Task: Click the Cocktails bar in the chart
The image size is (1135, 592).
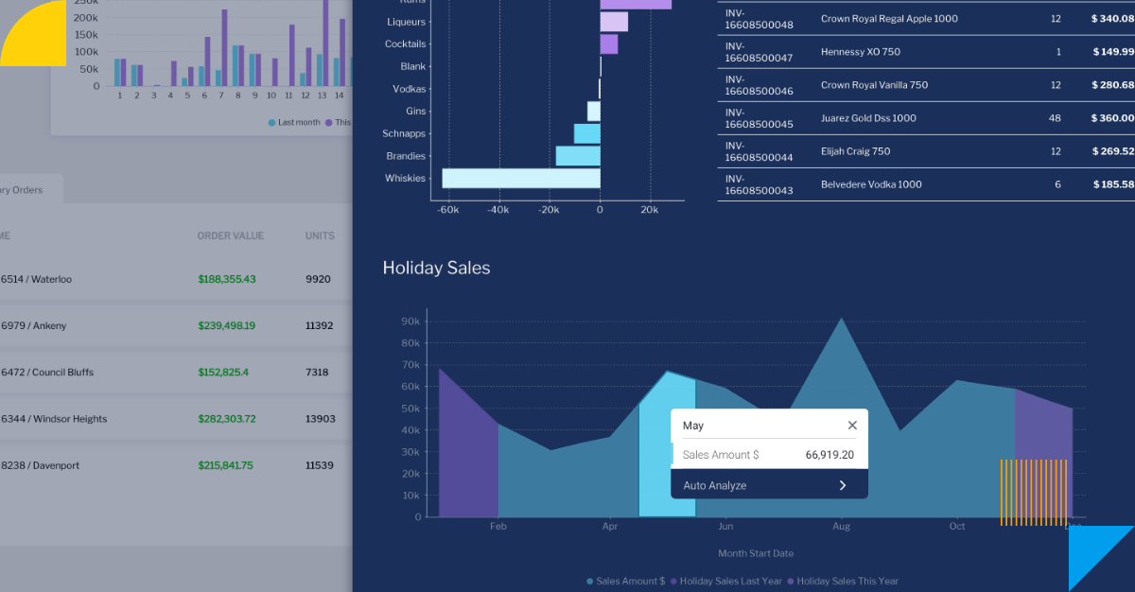Action: tap(609, 44)
